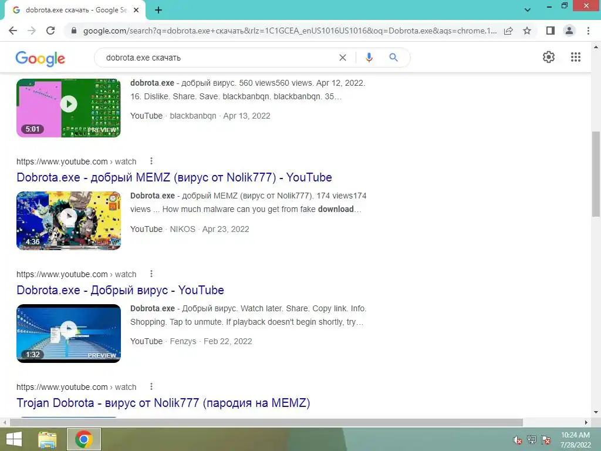Screen dimensions: 601x451
Task: Click youtube.com watch URL above Добрый вирус
Action: click(76, 274)
